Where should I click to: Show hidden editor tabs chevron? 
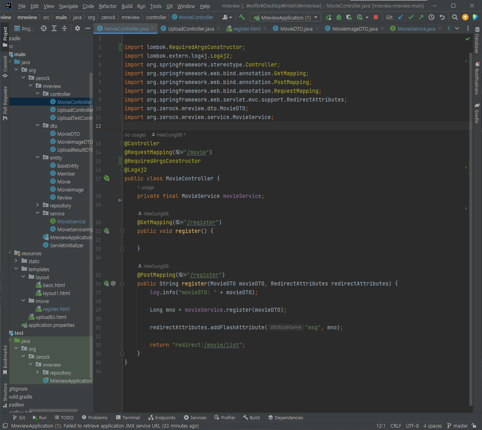pyautogui.click(x=457, y=28)
